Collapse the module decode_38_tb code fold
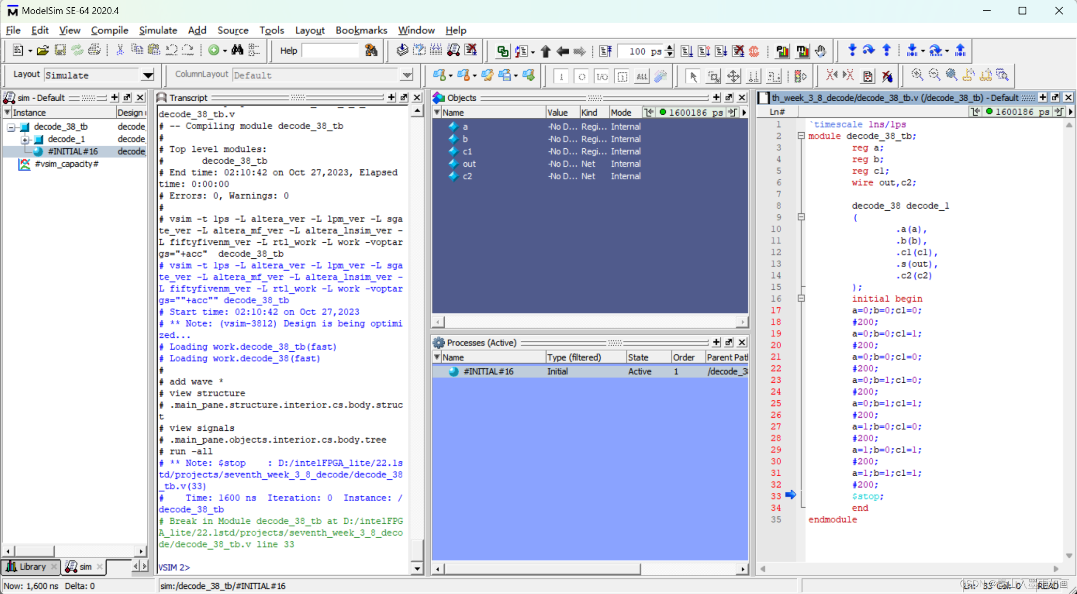The height and width of the screenshot is (594, 1077). [802, 136]
